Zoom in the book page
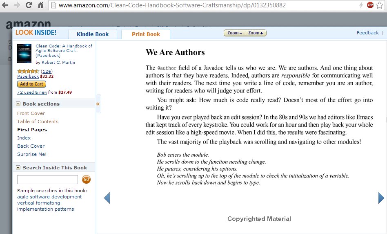Image resolution: width=387 pixels, height=234 pixels. coord(256,33)
